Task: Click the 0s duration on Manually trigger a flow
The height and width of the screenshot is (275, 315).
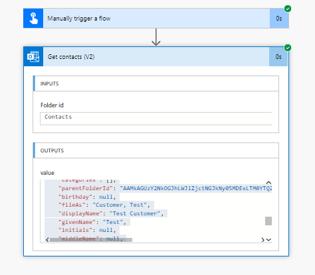Action: (x=279, y=19)
